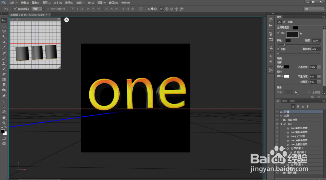Open the 3D workspace dropdown
The image size is (326, 180).
pyautogui.click(x=314, y=9)
